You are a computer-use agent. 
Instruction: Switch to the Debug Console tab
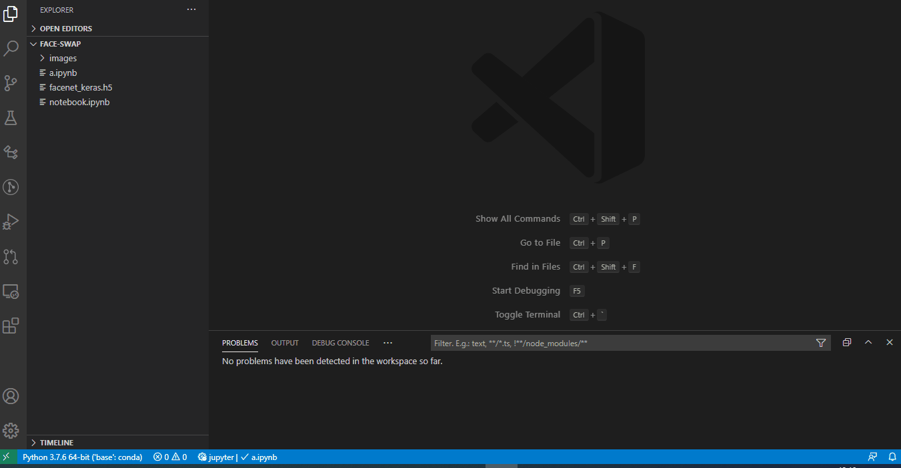340,343
